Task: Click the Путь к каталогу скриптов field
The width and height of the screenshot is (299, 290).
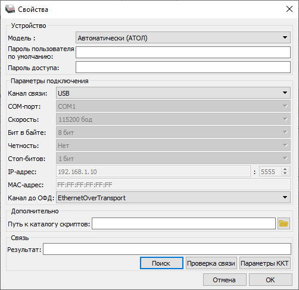Action: tap(183, 223)
